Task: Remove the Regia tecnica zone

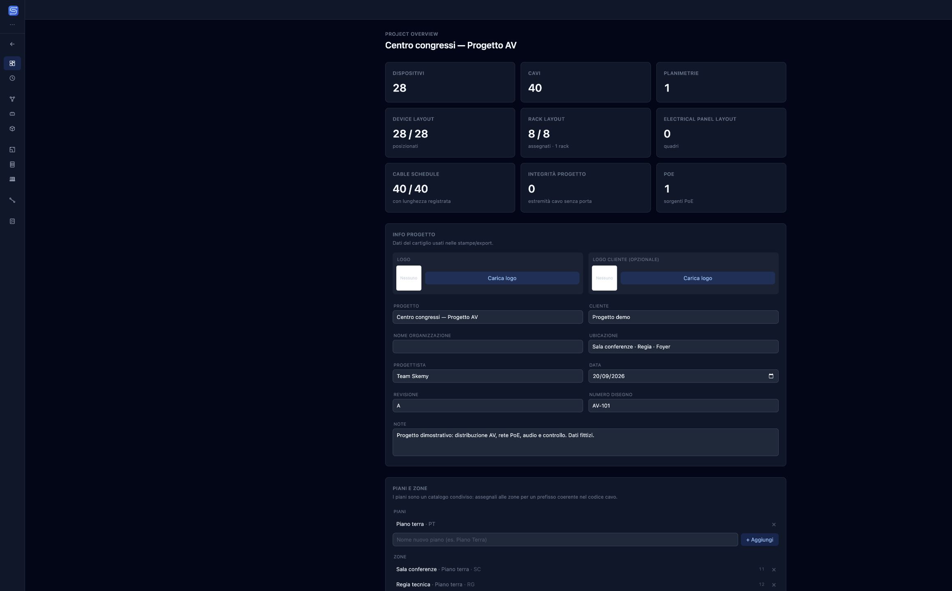Action: 774,585
